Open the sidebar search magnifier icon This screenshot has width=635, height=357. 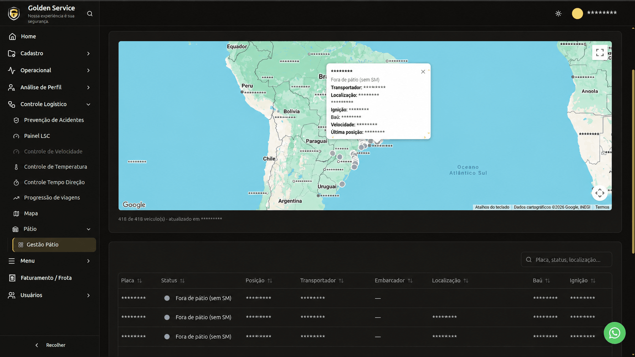tap(90, 14)
